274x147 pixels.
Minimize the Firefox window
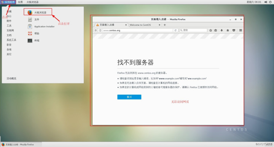click(x=230, y=19)
